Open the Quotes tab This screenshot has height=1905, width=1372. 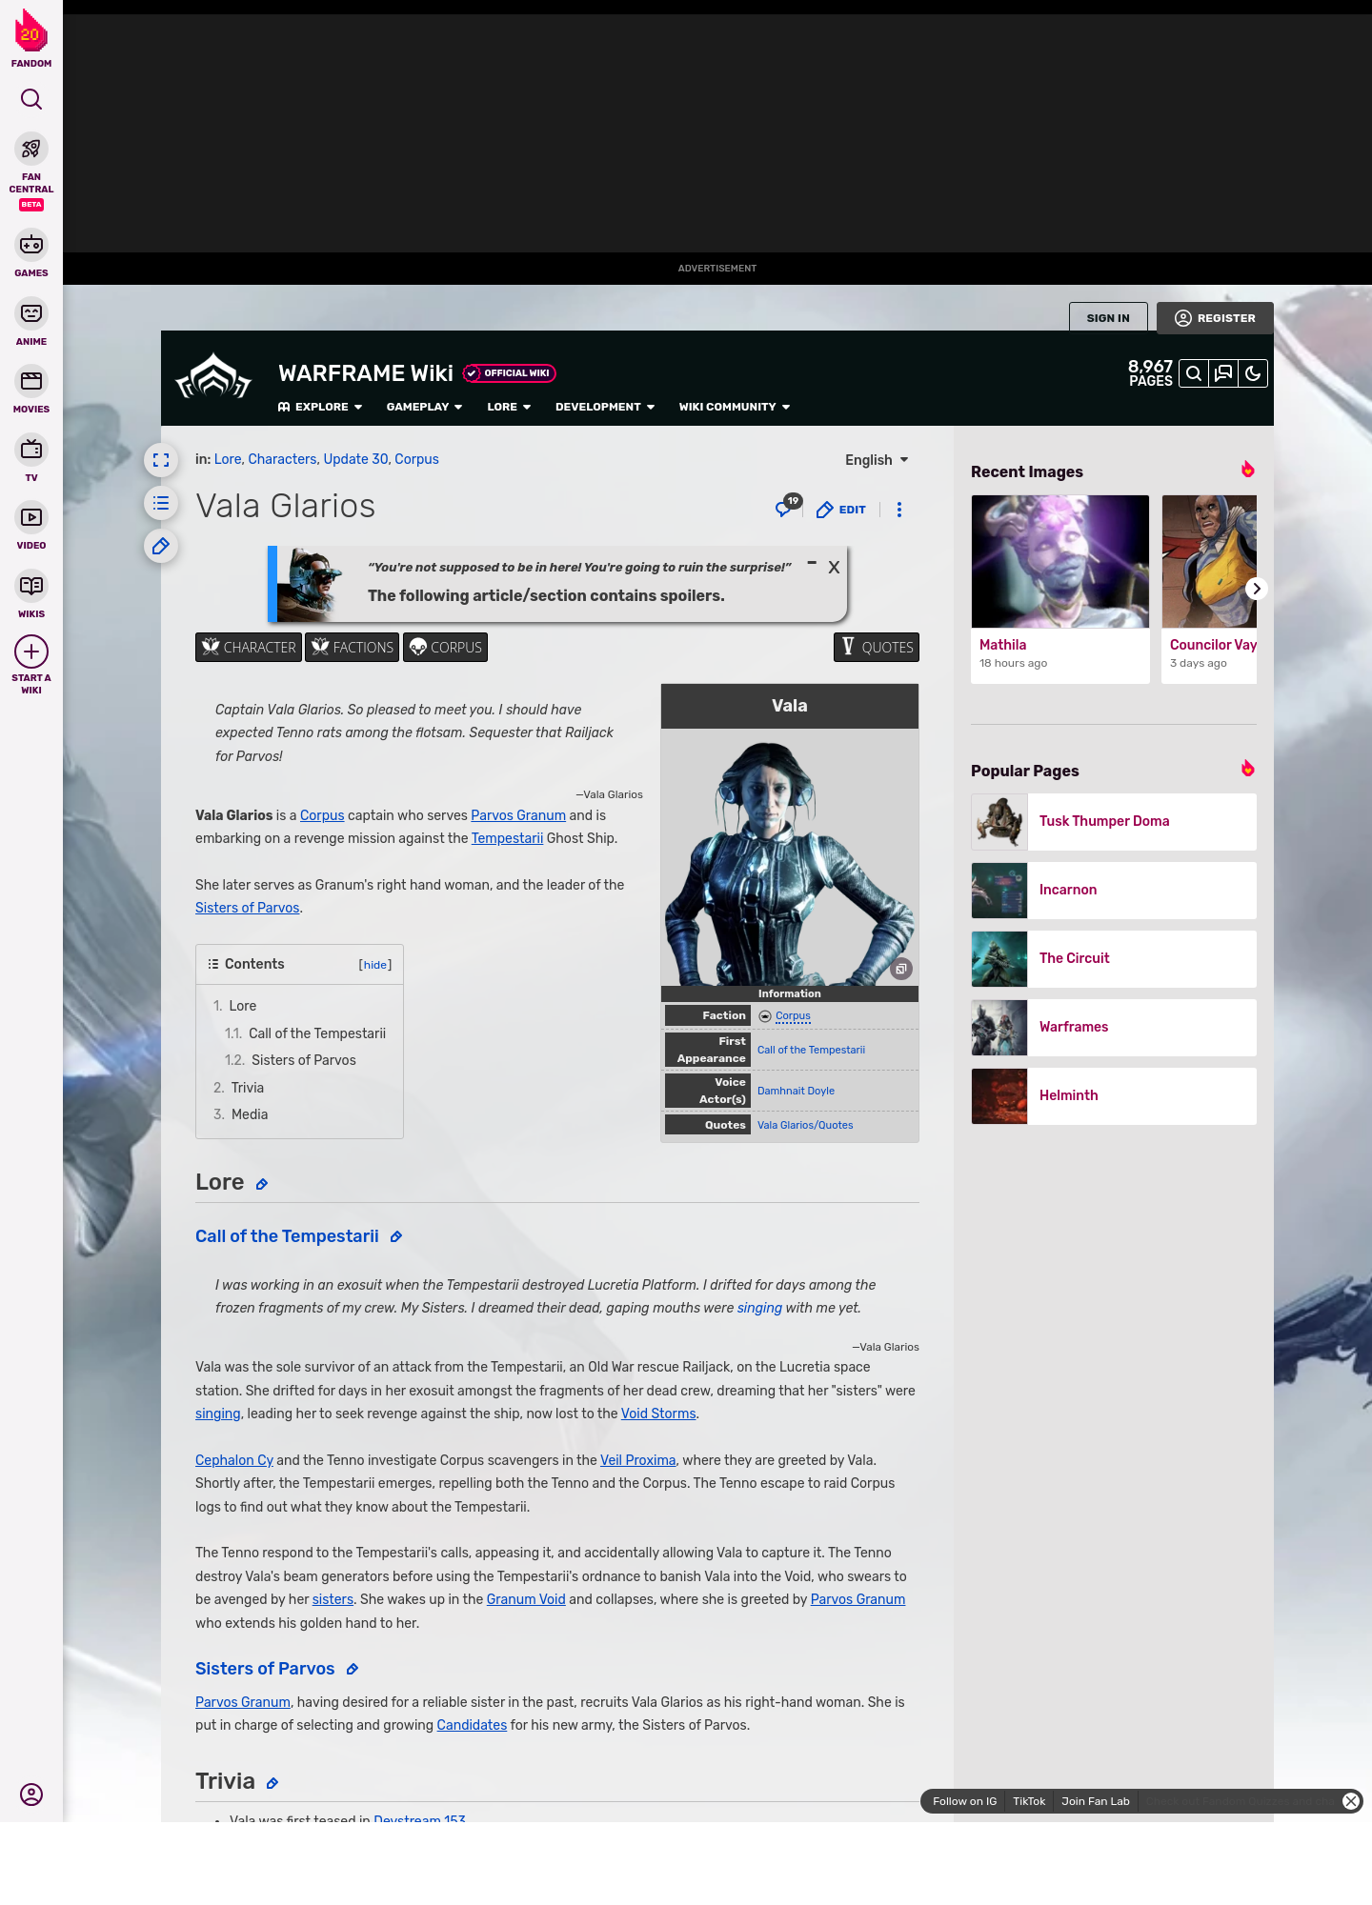coord(877,647)
